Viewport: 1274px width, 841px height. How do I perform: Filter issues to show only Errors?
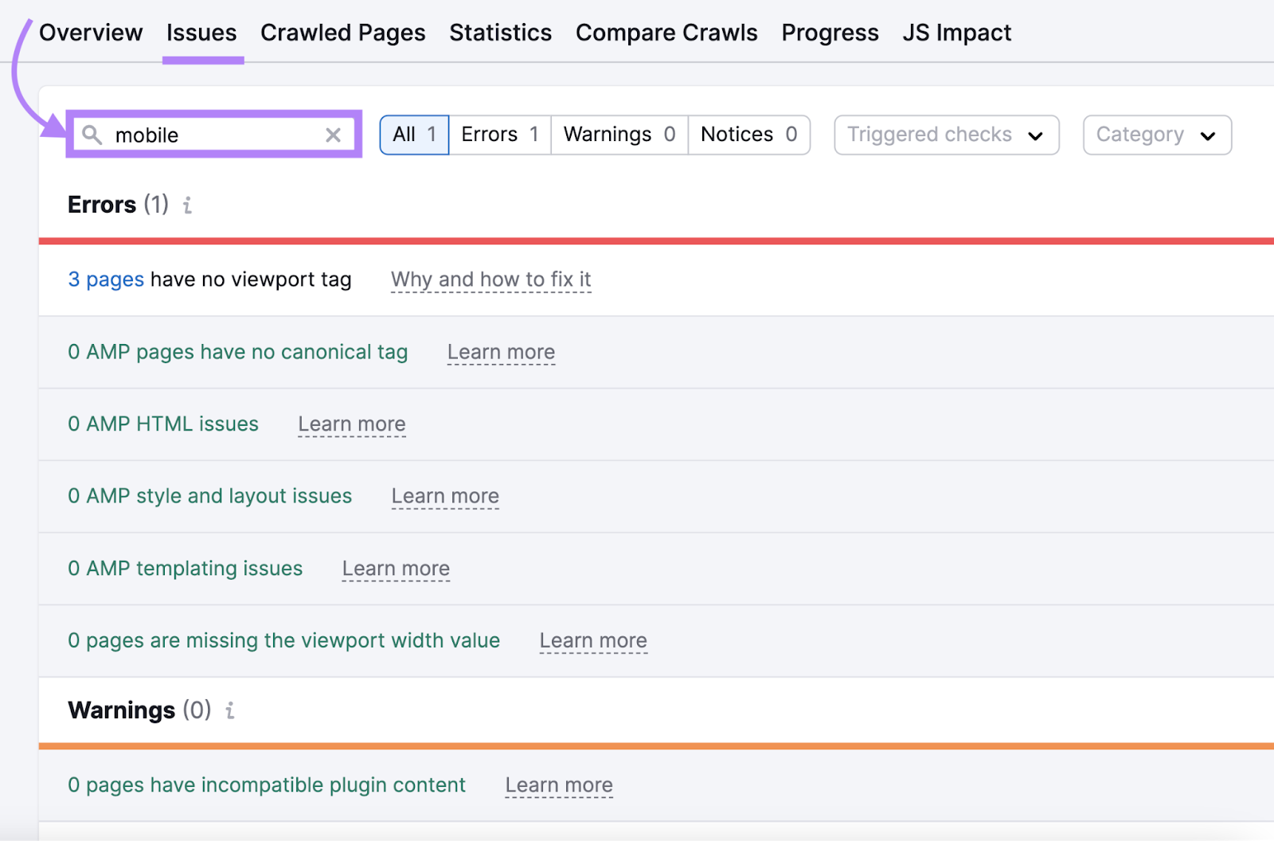(x=499, y=135)
